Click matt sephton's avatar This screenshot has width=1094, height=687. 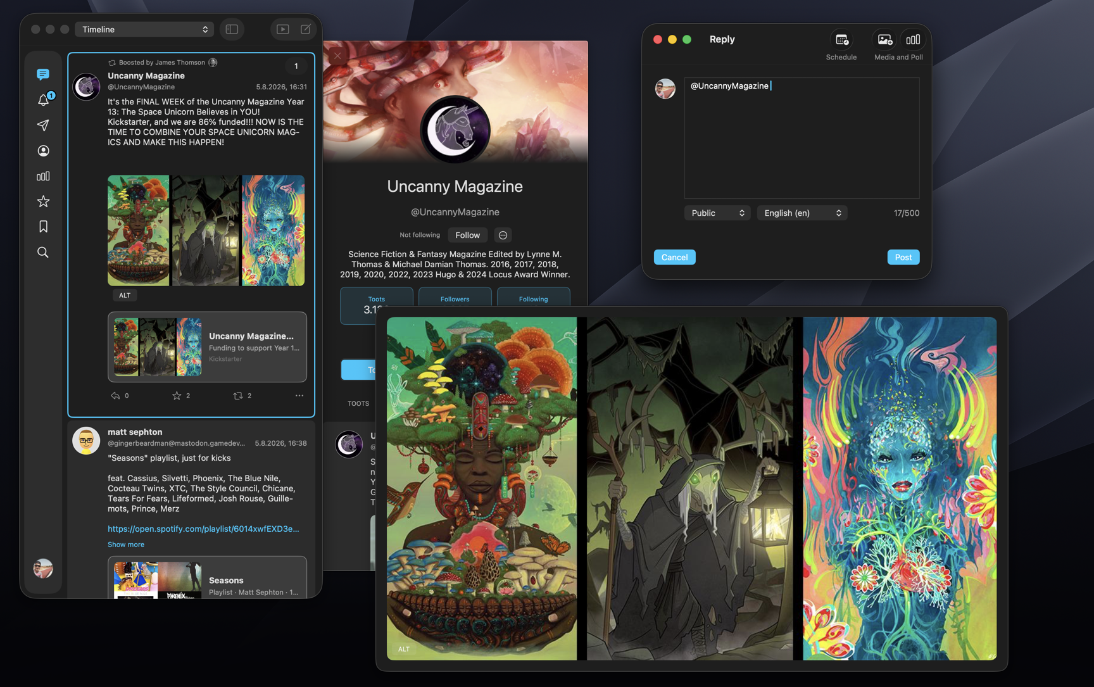click(x=86, y=441)
